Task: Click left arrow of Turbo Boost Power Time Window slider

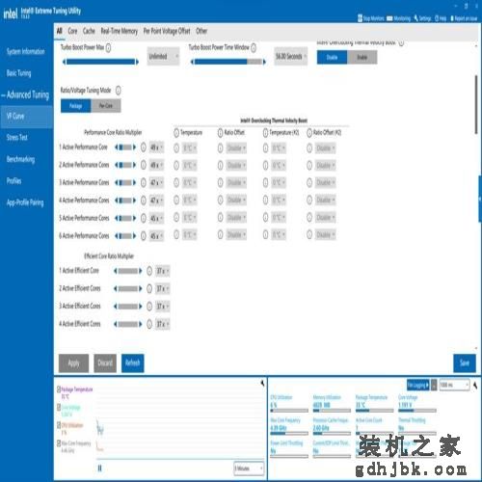Action: tap(192, 62)
